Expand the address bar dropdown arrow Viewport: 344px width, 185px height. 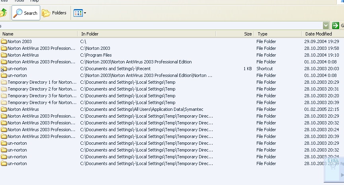point(326,26)
